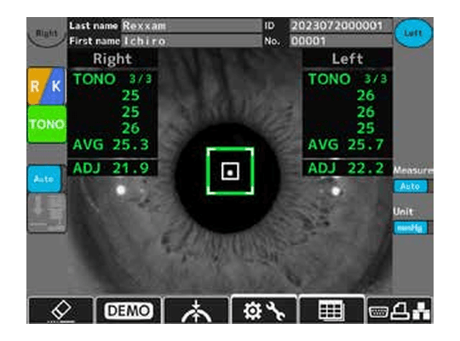Open the data table list icon

[x=331, y=310]
